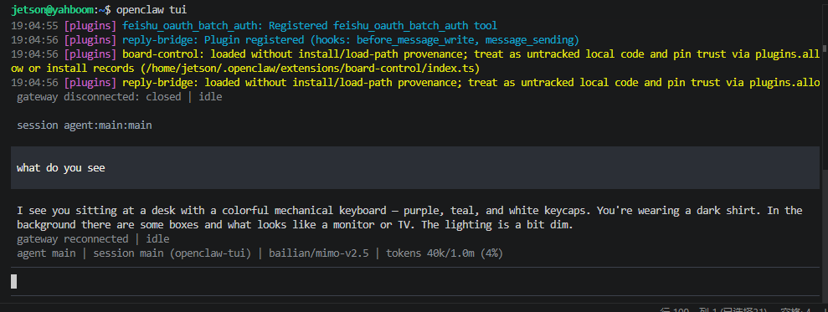Click 'tokens 40k/1.0m (4%)' indicator
Viewport: 828px width, 312px height.
coord(445,253)
